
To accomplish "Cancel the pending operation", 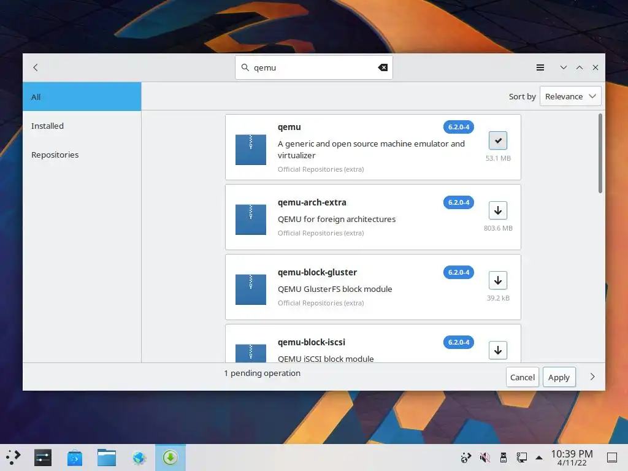I will tap(523, 377).
